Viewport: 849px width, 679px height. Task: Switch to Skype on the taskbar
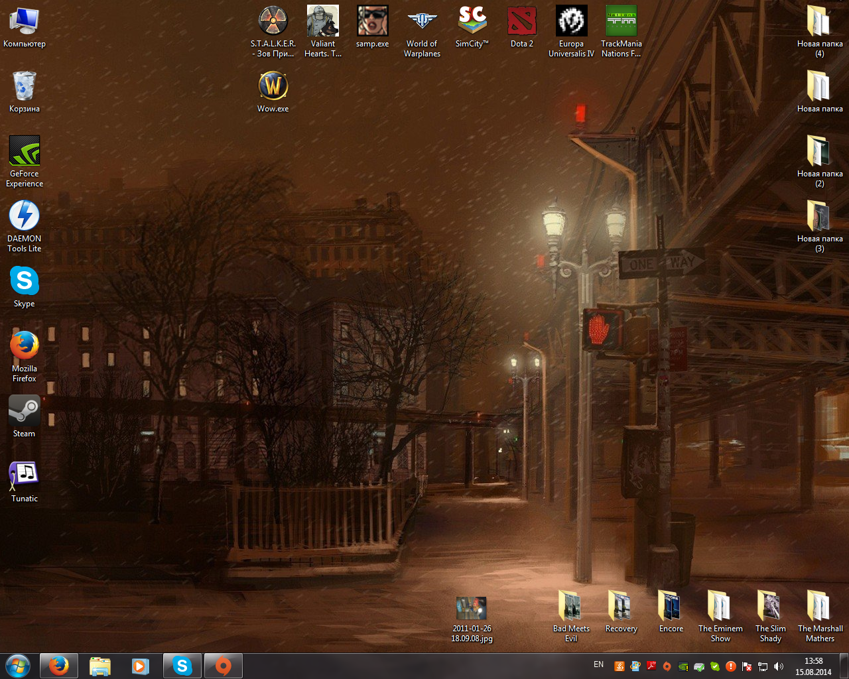[182, 666]
